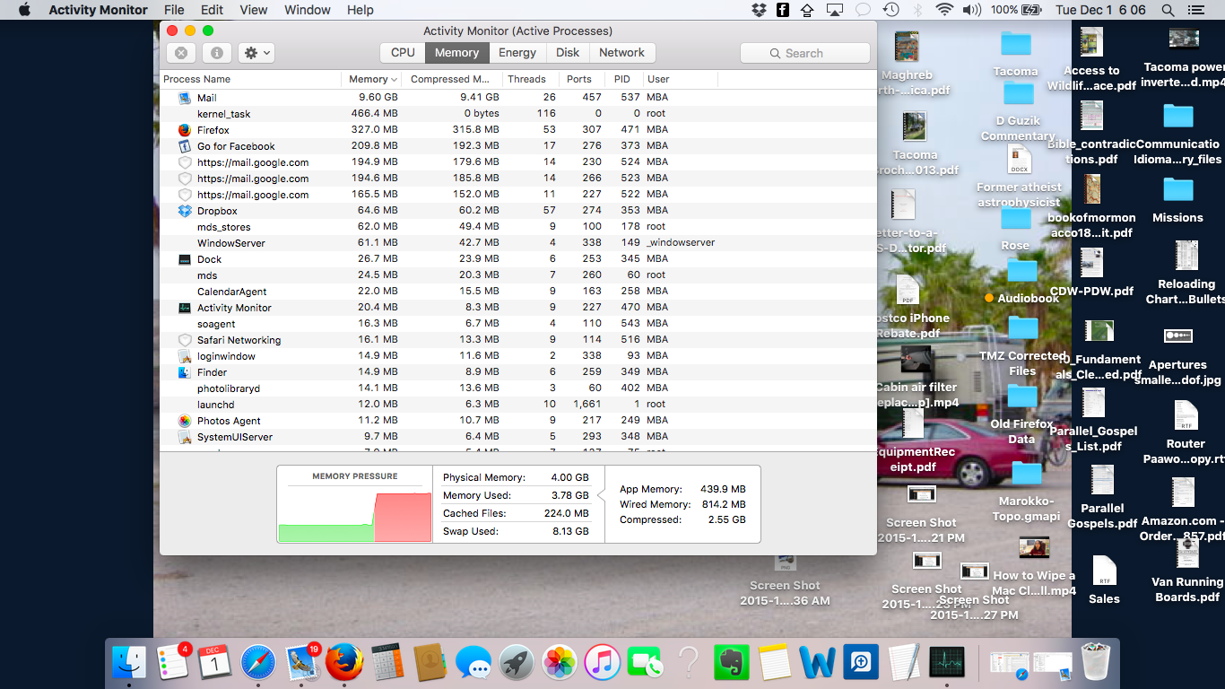
Task: Open the Trash in the Dock
Action: point(1095,663)
